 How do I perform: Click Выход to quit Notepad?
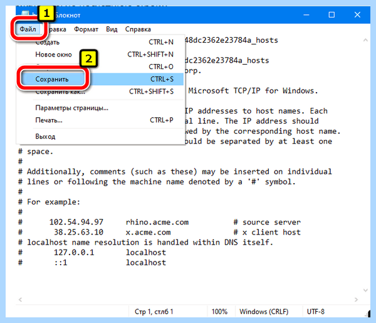click(100, 136)
